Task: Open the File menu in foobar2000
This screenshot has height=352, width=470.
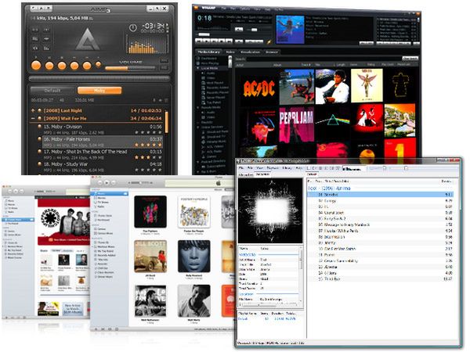Action: (241, 168)
